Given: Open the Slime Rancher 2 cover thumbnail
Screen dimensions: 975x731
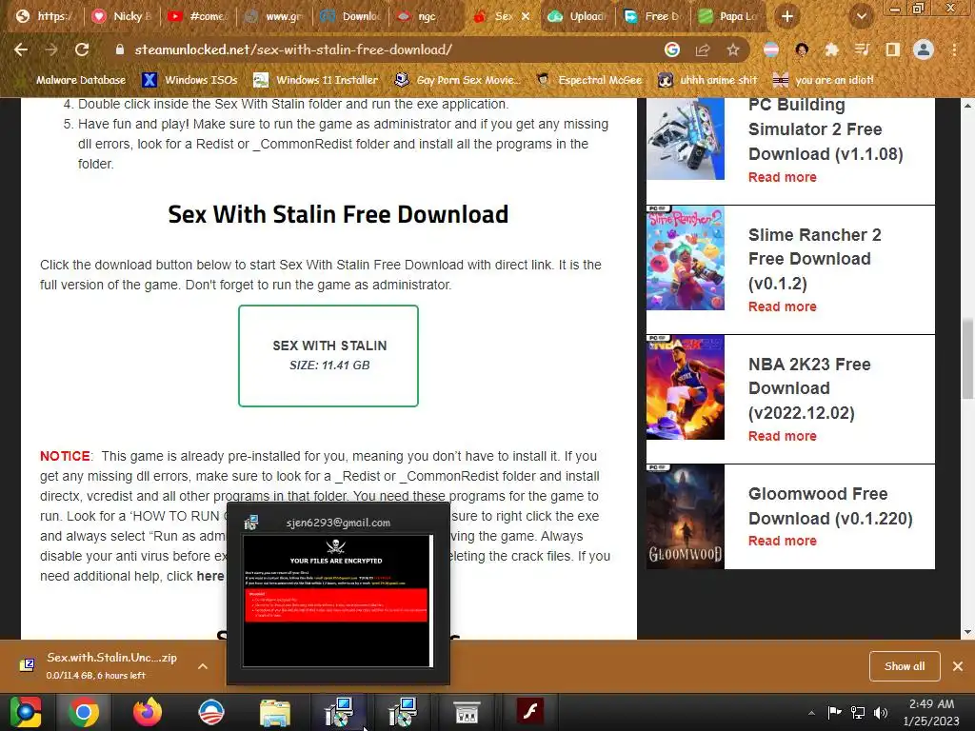Looking at the screenshot, I should click(686, 258).
